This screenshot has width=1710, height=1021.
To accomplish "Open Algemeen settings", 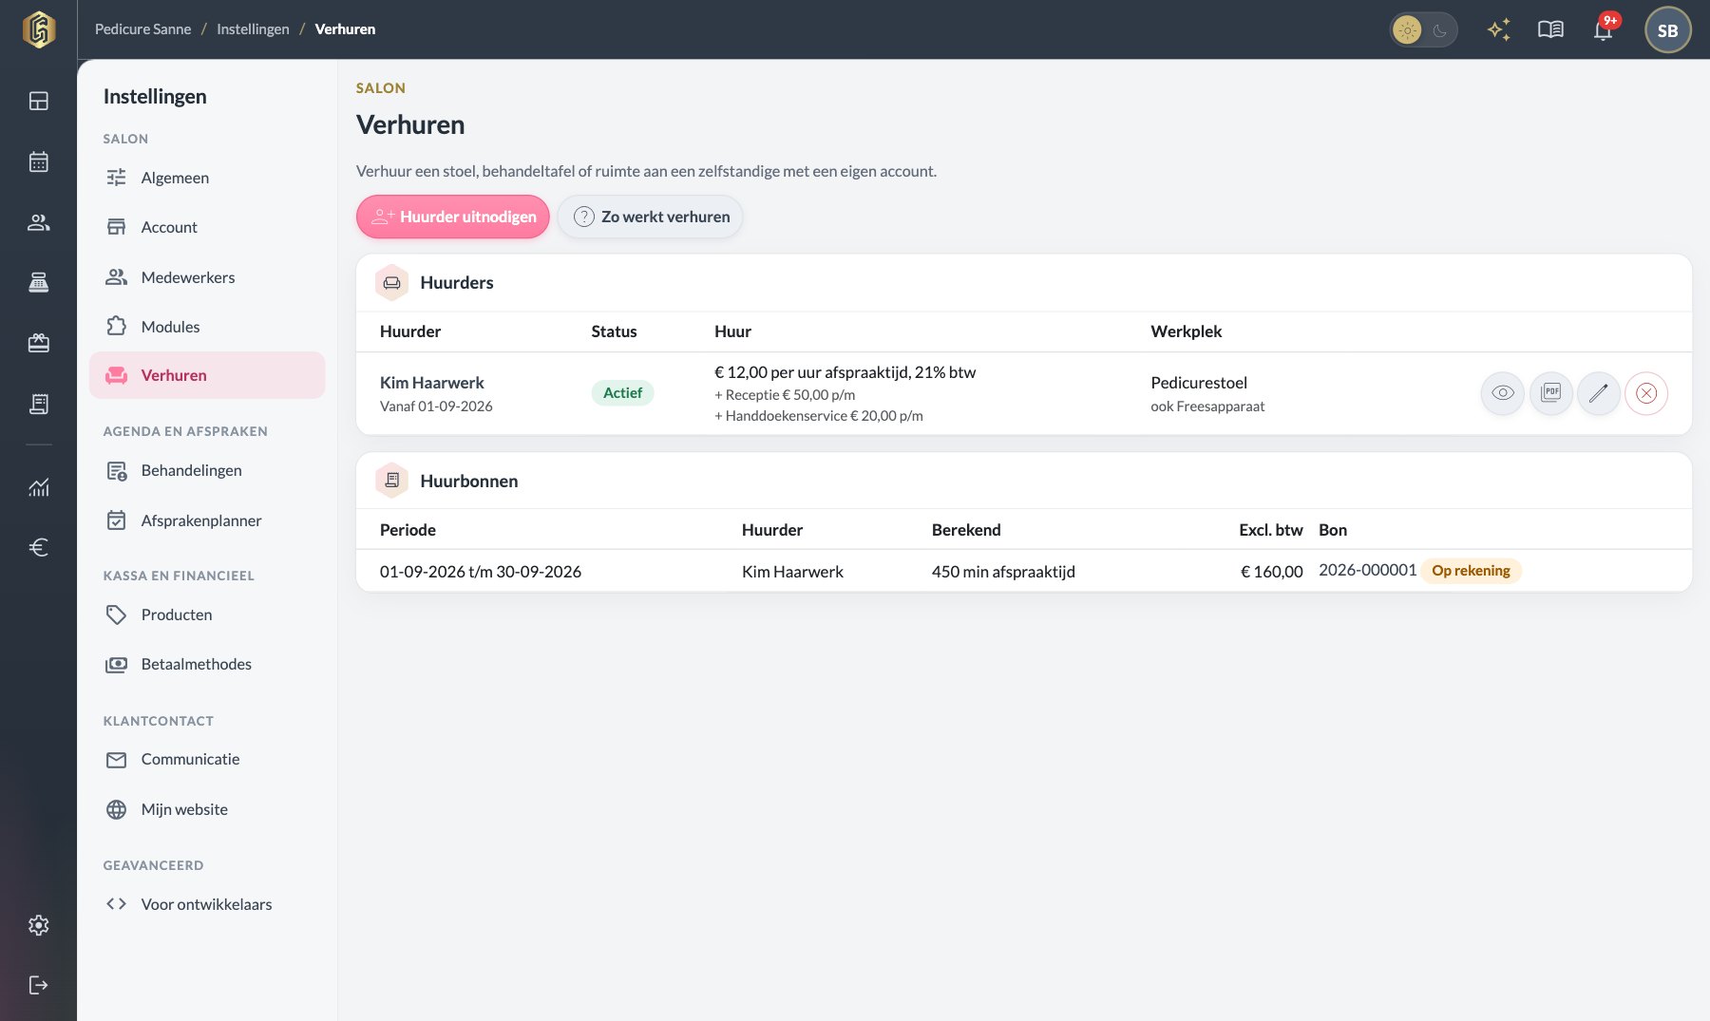I will pyautogui.click(x=207, y=178).
